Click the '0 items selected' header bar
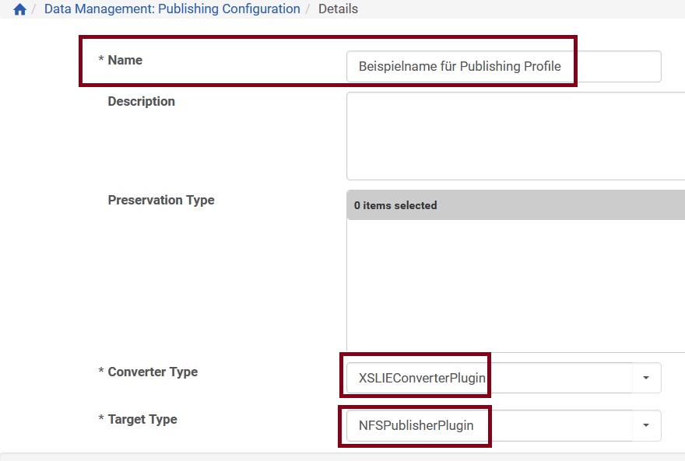This screenshot has height=461, width=685. [x=515, y=206]
